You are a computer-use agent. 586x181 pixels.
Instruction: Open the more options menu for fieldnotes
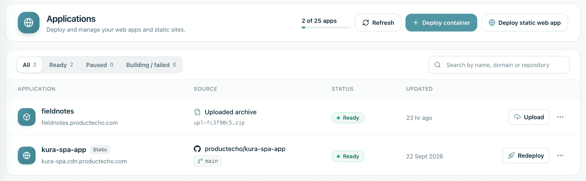560,117
